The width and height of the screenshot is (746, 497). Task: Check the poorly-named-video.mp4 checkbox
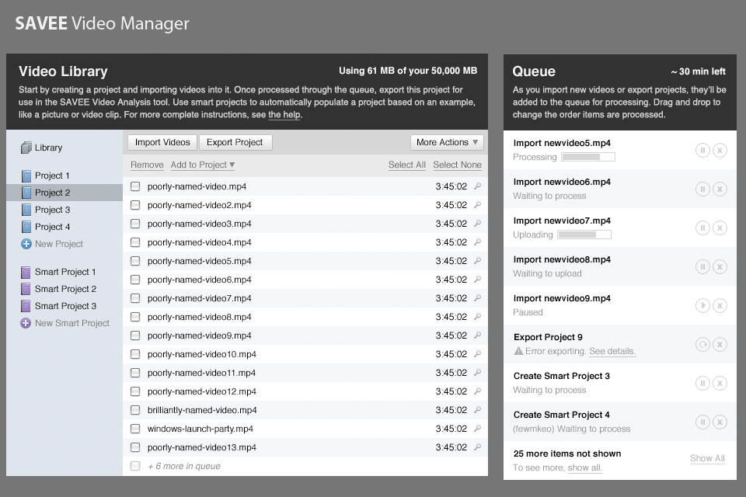tap(135, 186)
